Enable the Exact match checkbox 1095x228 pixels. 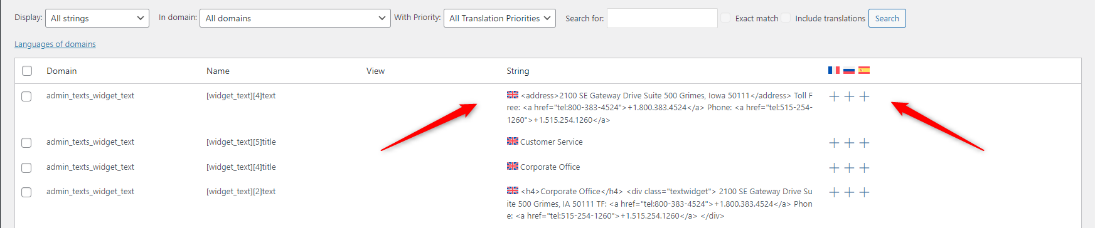[725, 18]
